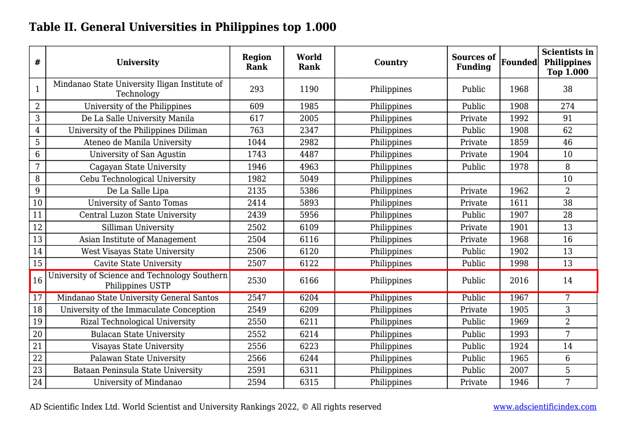The image size is (627, 429).
Task: Click the University column header
Action: pos(137,62)
